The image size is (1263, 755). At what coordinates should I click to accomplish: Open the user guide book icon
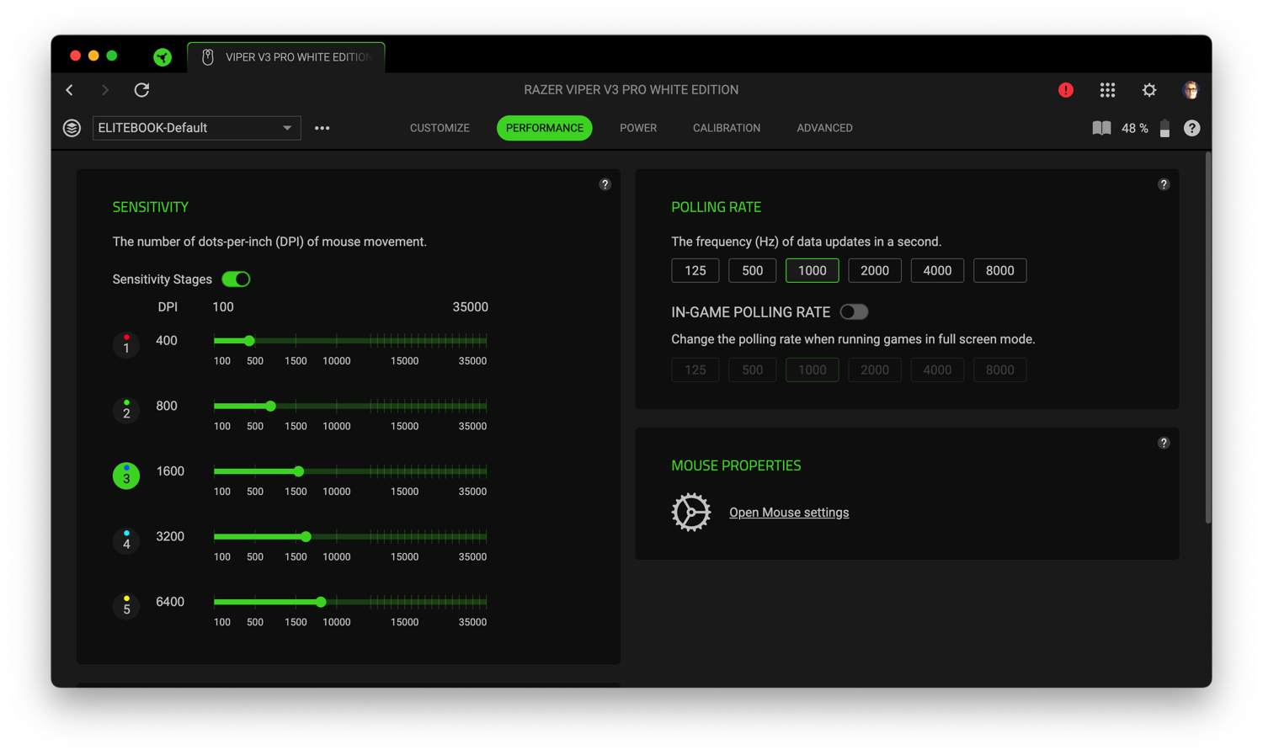coord(1101,128)
